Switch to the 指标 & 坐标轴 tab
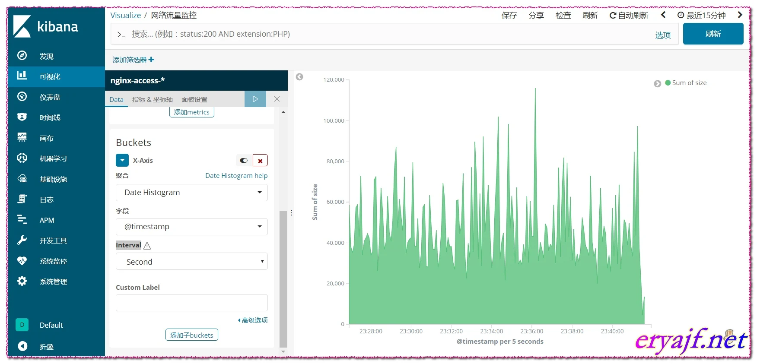The width and height of the screenshot is (757, 364). click(x=152, y=99)
